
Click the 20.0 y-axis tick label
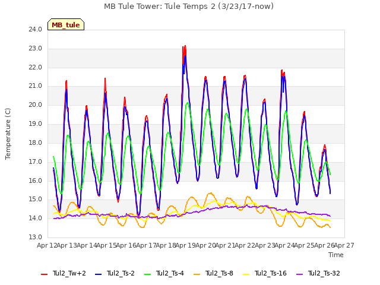pos(36,105)
